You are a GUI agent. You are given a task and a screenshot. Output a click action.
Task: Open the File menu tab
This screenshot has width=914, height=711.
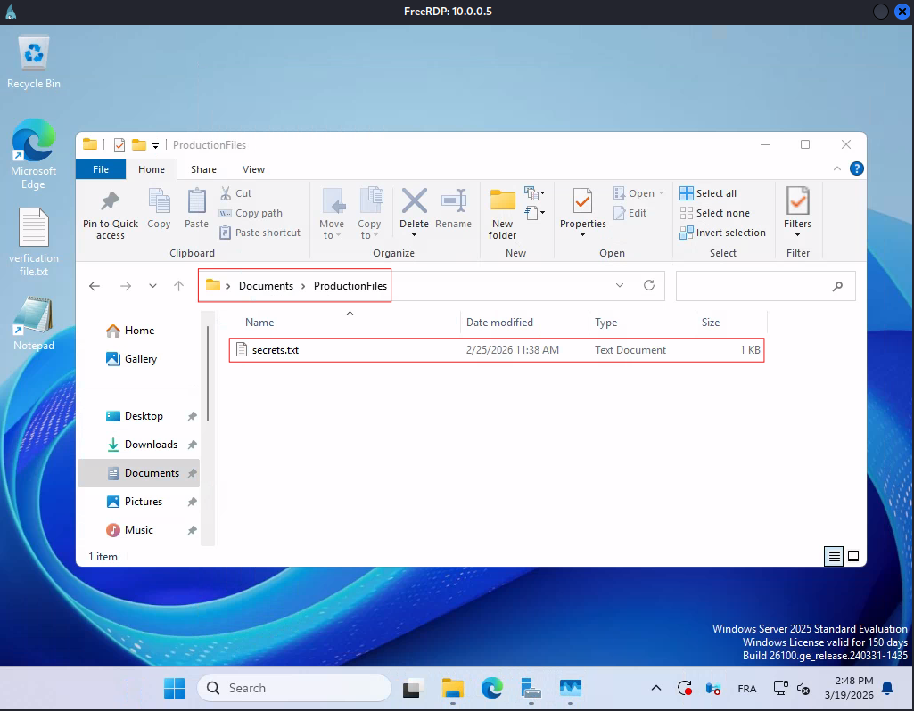[x=101, y=169]
